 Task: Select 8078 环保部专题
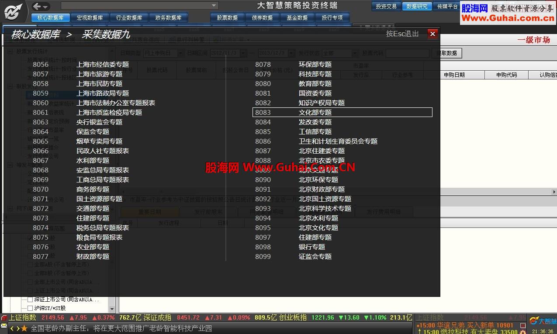294,64
